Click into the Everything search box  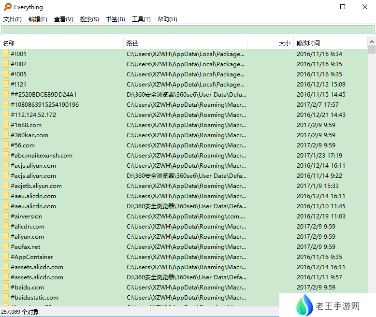(x=188, y=30)
